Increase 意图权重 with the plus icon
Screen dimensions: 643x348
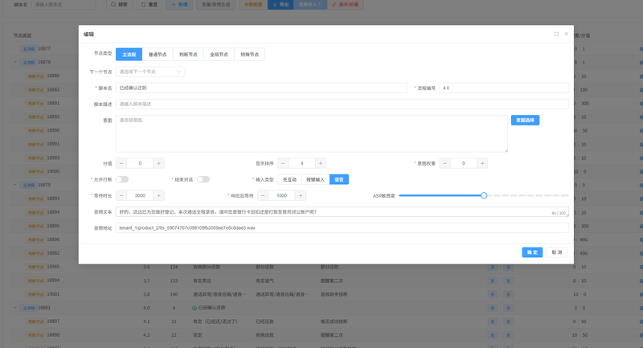482,163
